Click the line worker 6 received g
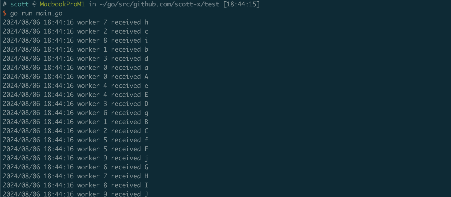451x197 pixels. click(x=75, y=113)
